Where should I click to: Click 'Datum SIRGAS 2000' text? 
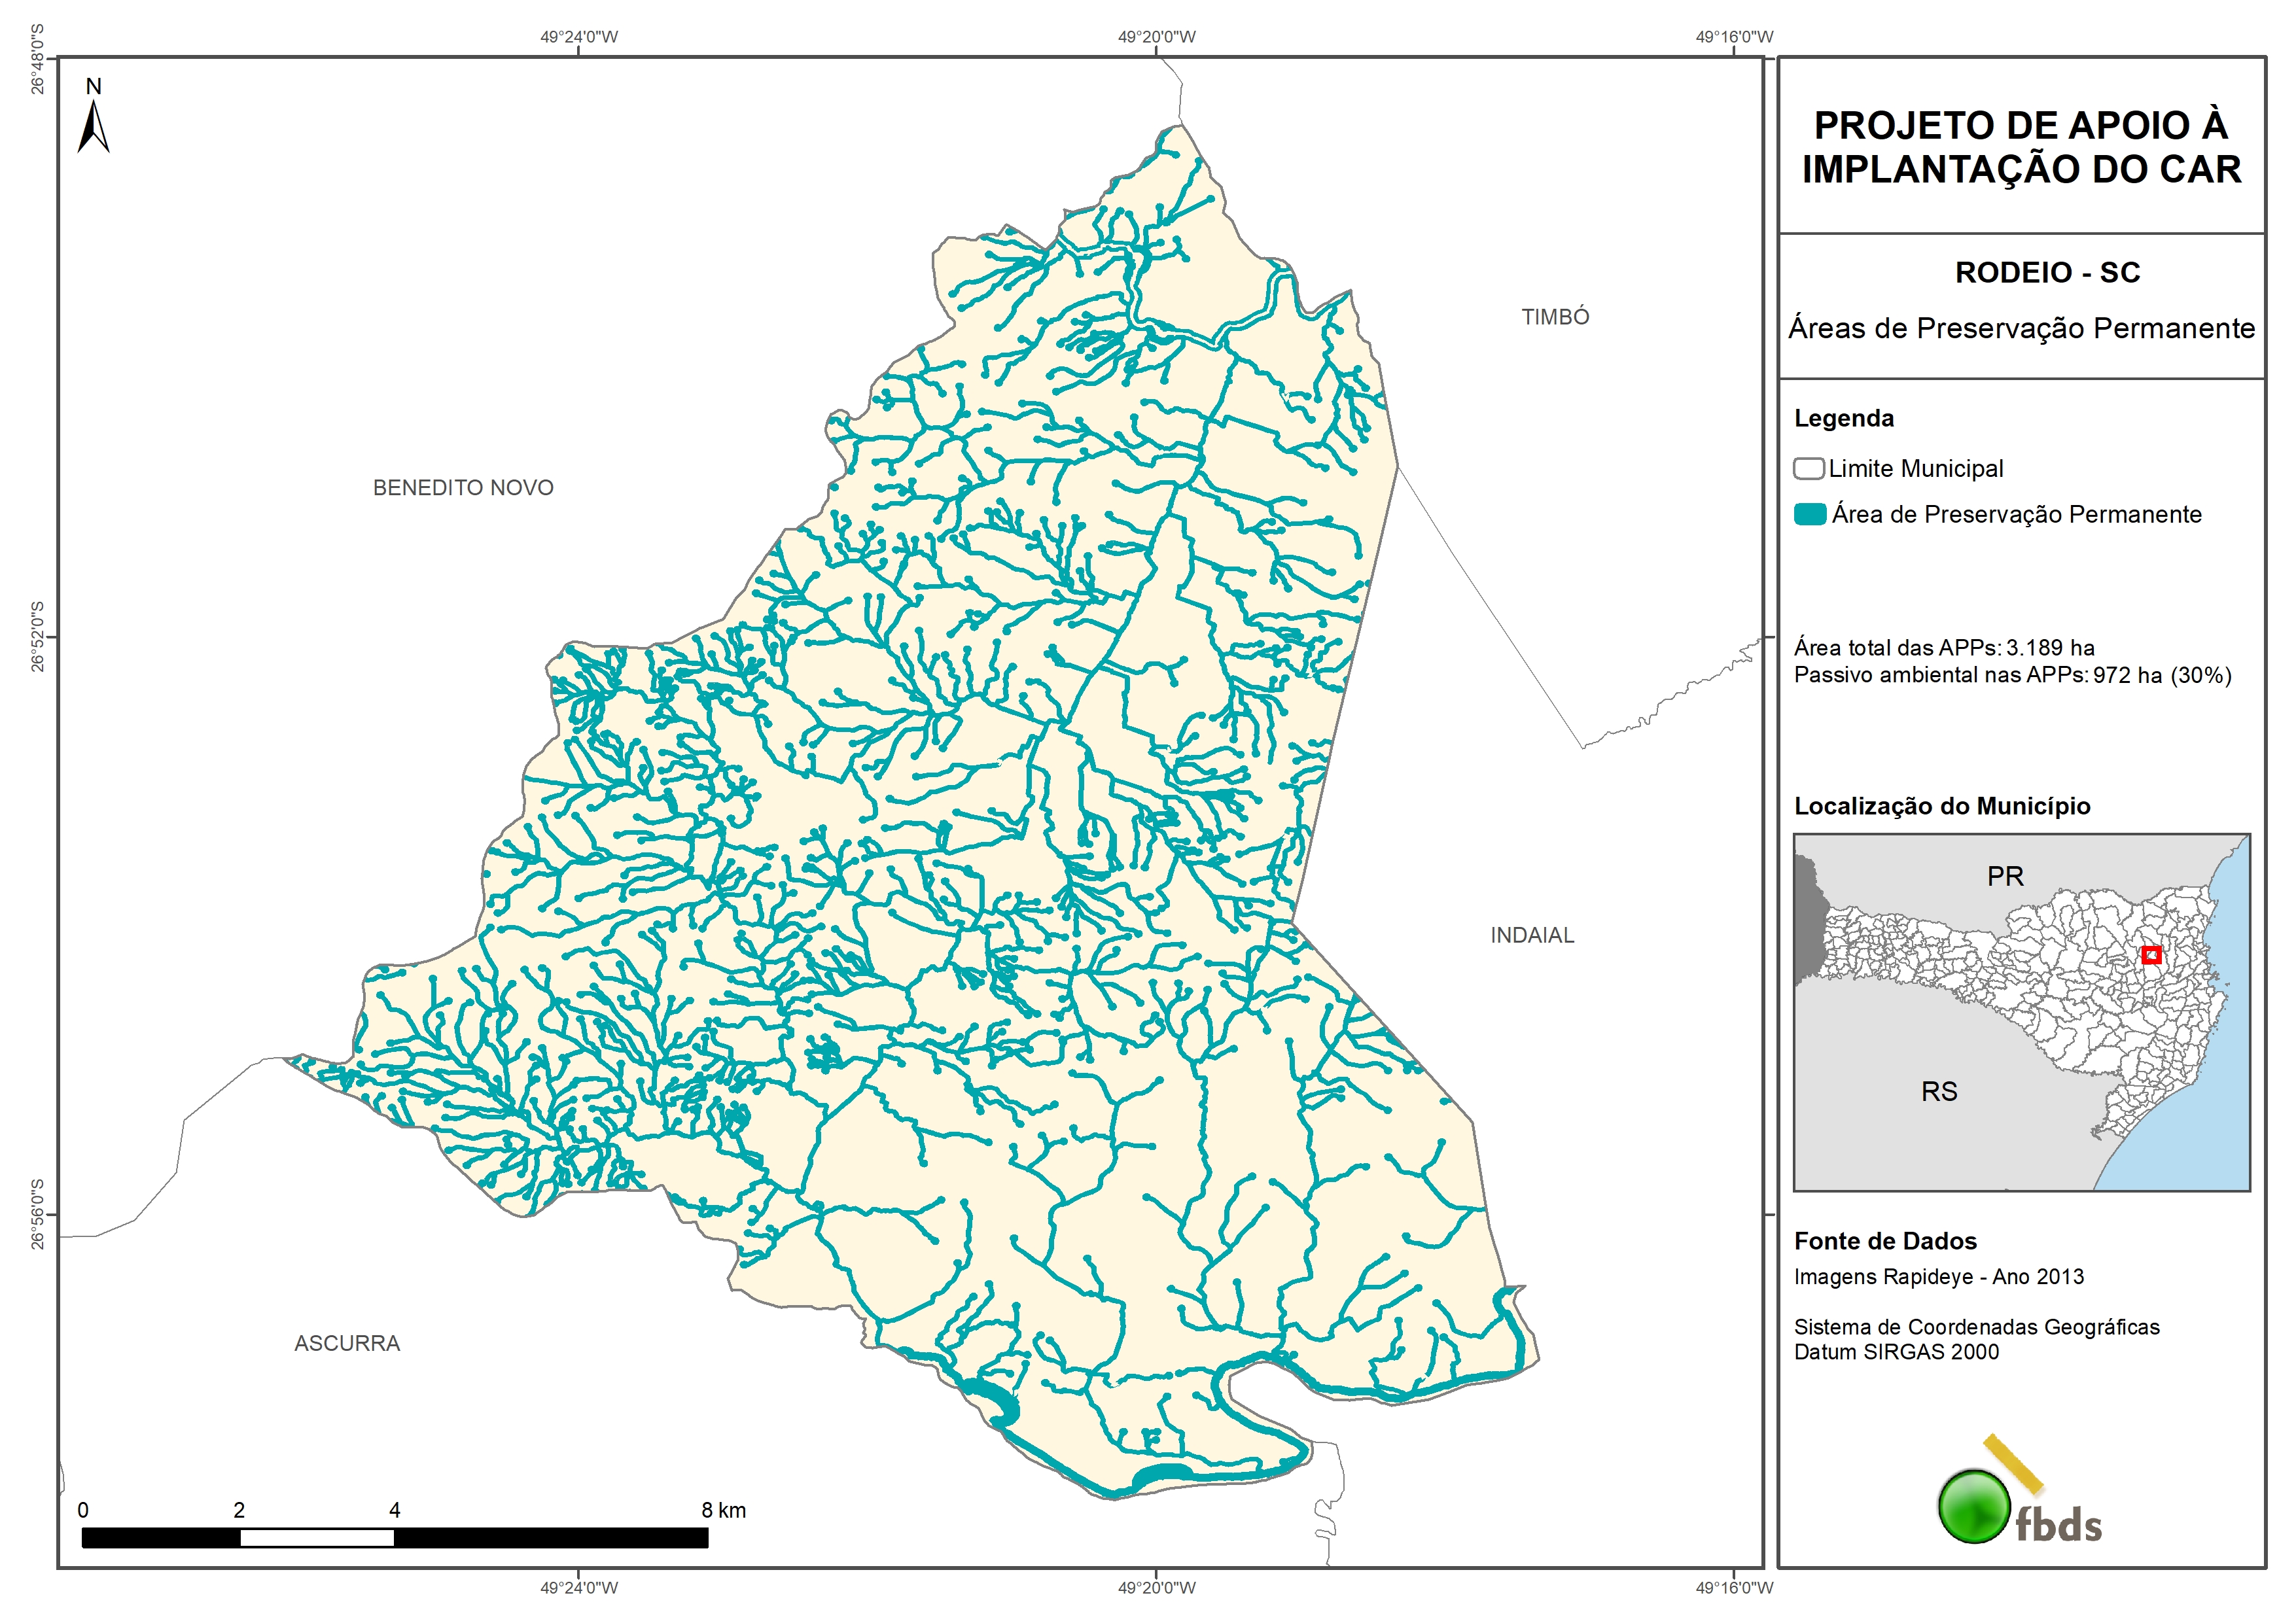(x=1896, y=1352)
